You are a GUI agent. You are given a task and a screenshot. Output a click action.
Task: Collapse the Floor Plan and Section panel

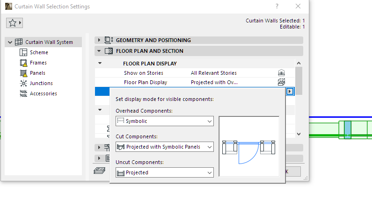click(99, 51)
